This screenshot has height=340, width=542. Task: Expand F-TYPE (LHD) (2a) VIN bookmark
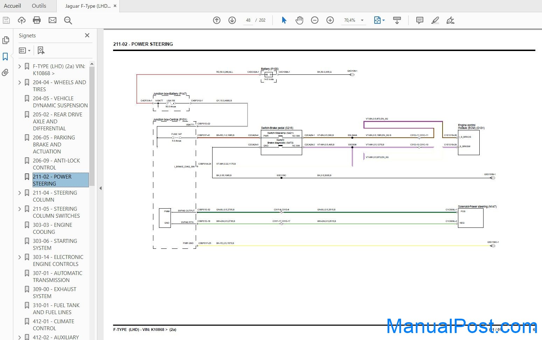tap(20, 66)
